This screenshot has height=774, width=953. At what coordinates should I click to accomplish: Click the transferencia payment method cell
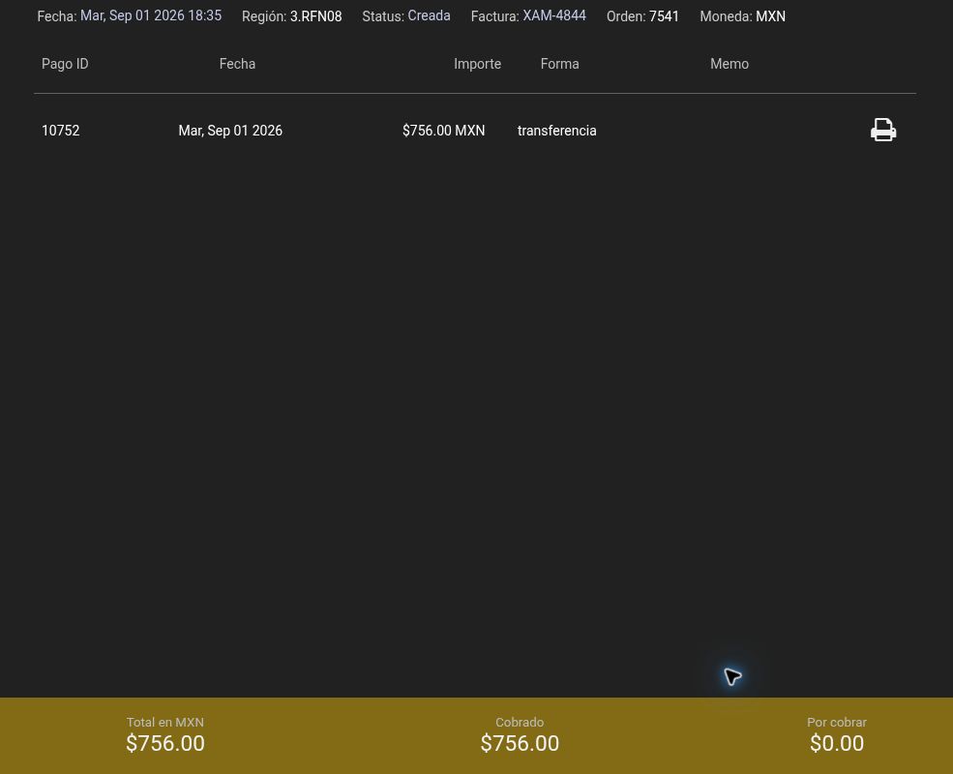[x=556, y=131]
